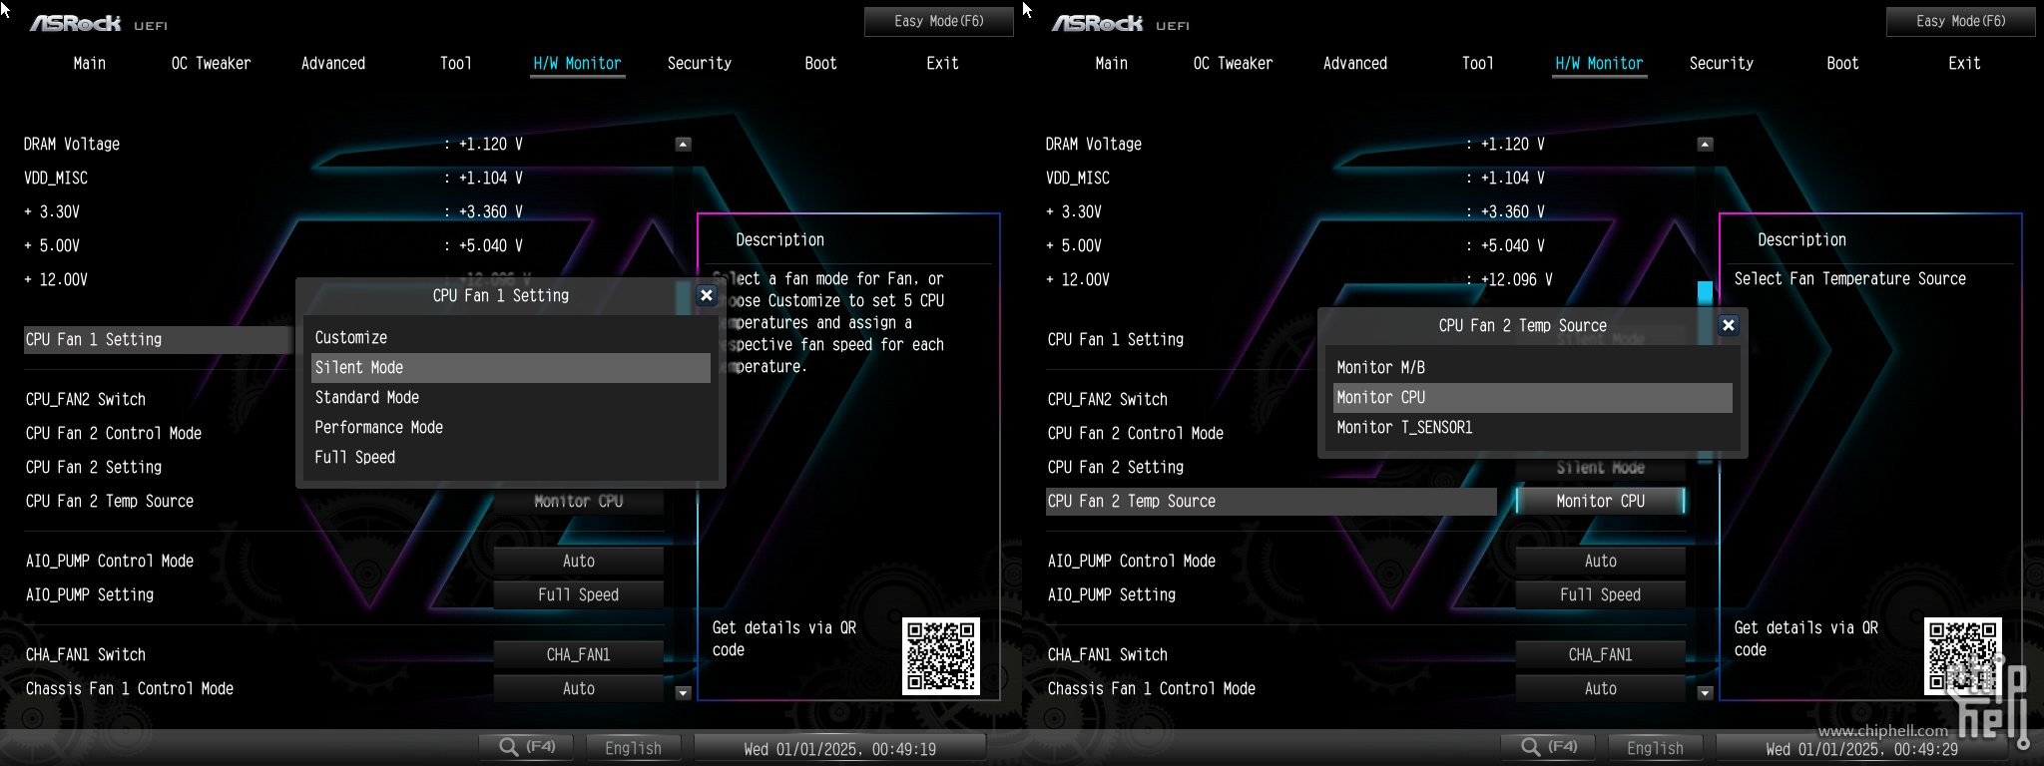Click the English language button on right screen

(1655, 748)
